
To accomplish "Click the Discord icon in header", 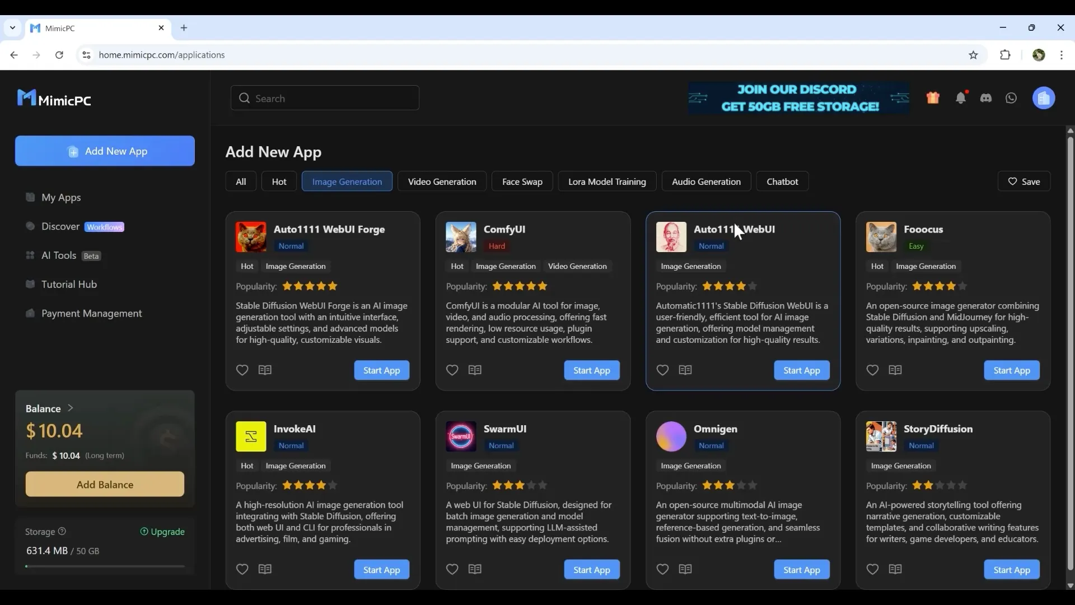I will [986, 98].
